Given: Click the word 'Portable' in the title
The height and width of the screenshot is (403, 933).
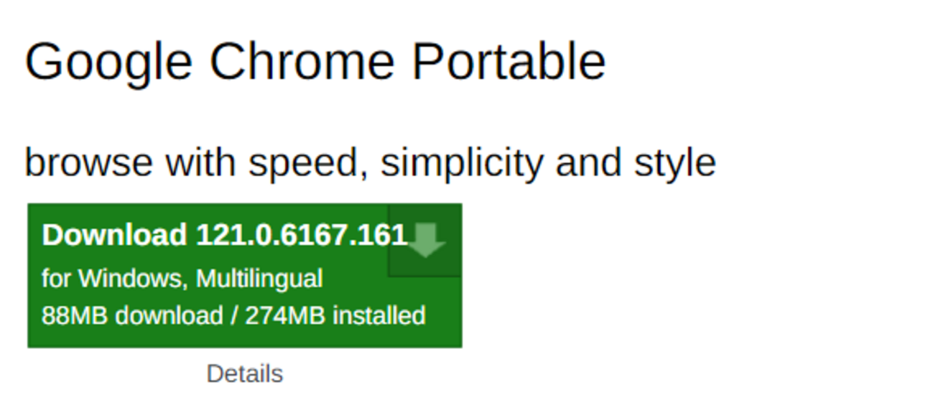Looking at the screenshot, I should point(509,62).
